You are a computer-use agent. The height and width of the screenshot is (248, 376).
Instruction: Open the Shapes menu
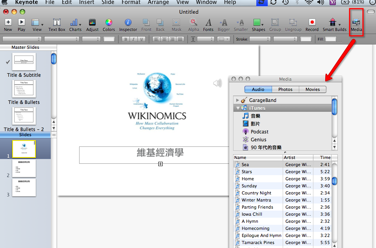point(259,25)
